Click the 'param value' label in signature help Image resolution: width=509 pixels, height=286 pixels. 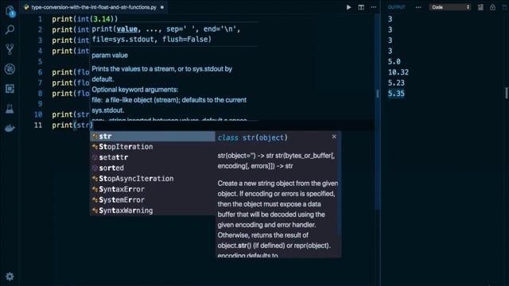point(110,56)
